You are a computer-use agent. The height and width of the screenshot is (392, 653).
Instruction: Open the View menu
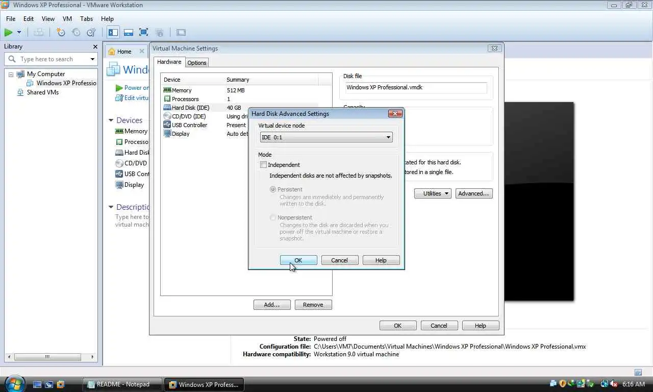coord(48,19)
